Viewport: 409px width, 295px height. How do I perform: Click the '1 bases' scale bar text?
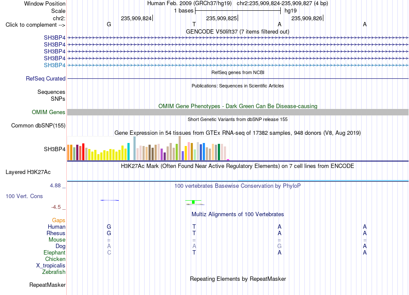coord(184,11)
